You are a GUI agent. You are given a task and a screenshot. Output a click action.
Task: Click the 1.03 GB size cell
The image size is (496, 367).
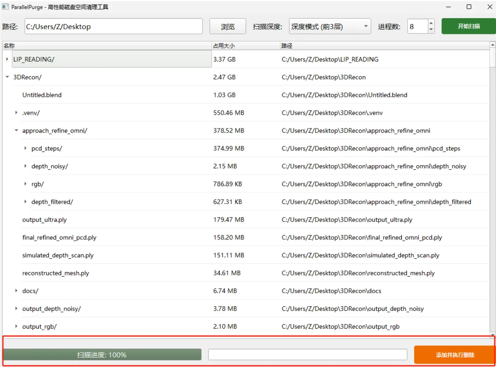click(x=224, y=95)
